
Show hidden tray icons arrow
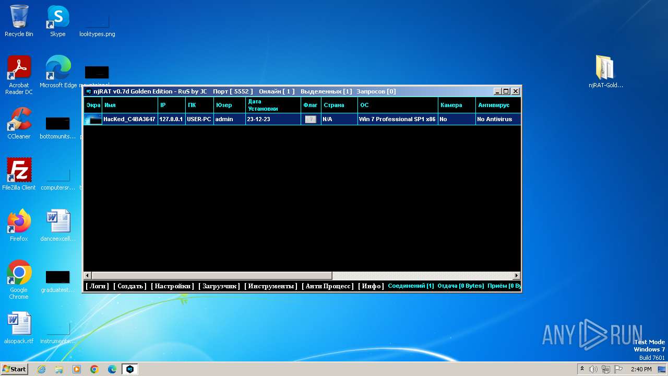click(x=582, y=369)
